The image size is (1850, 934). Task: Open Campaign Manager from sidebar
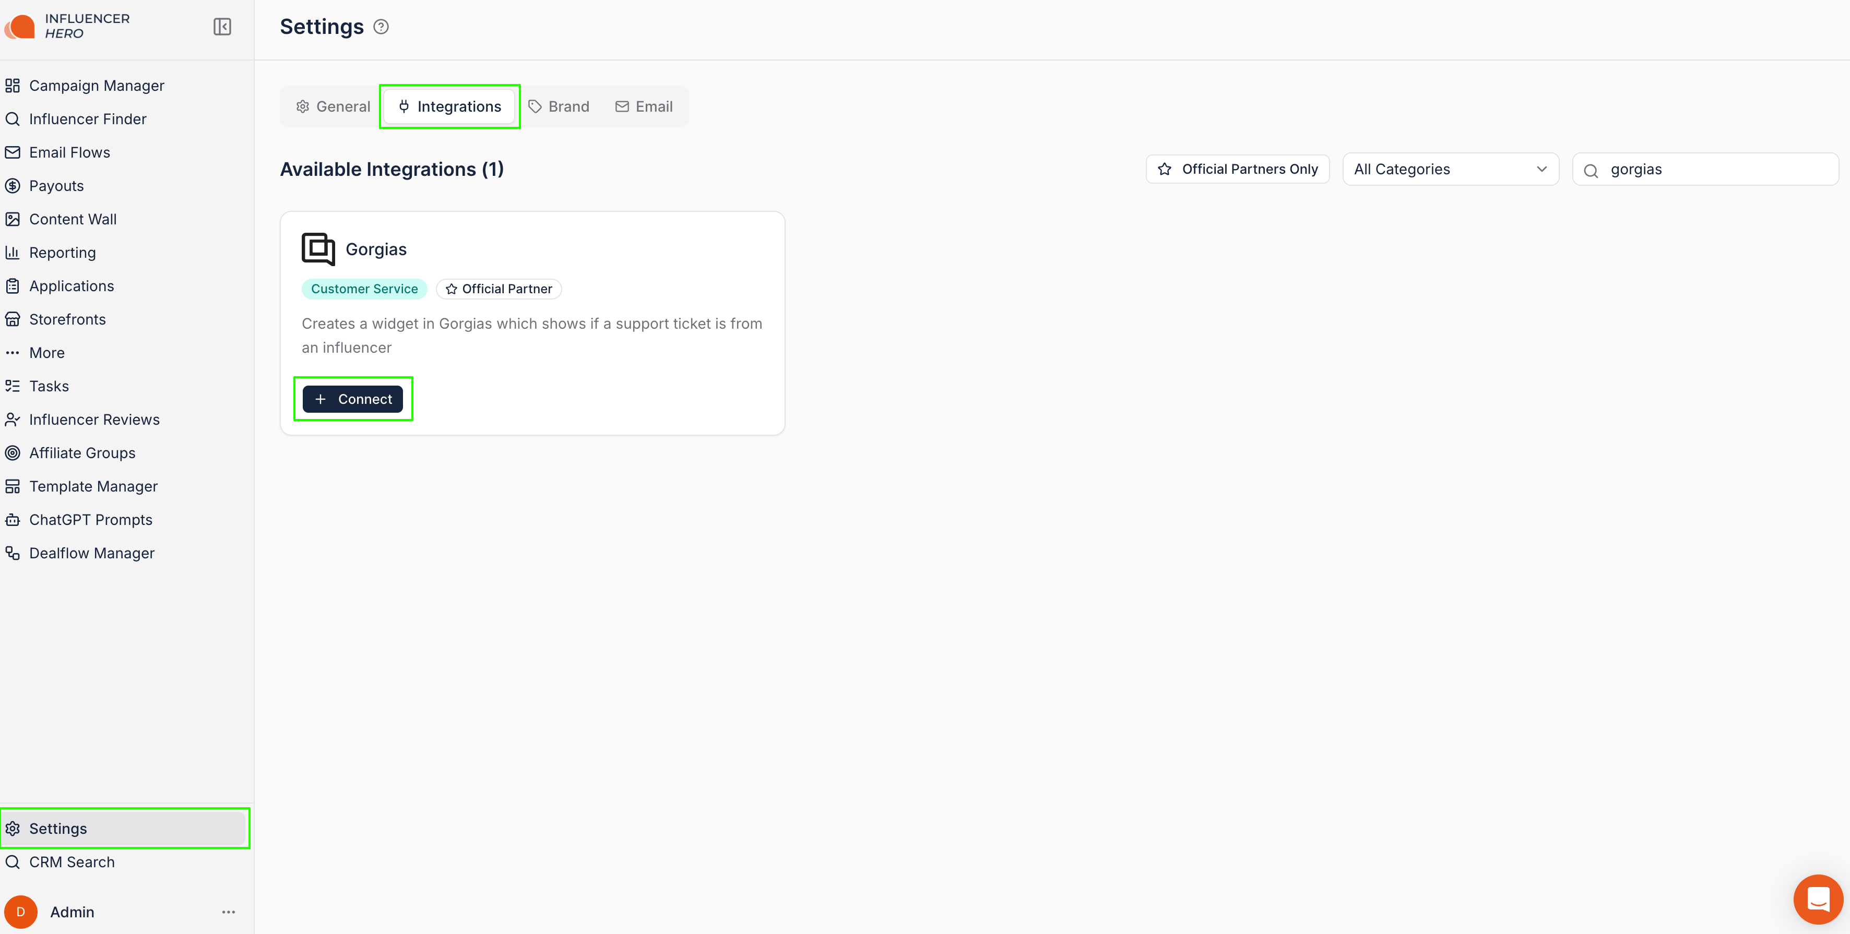(x=96, y=86)
